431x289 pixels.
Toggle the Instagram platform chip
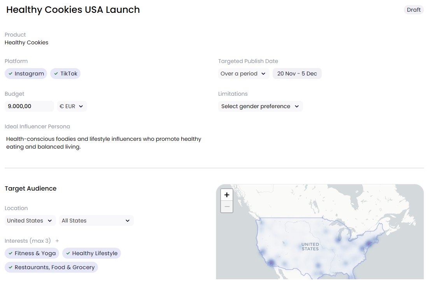tap(26, 74)
